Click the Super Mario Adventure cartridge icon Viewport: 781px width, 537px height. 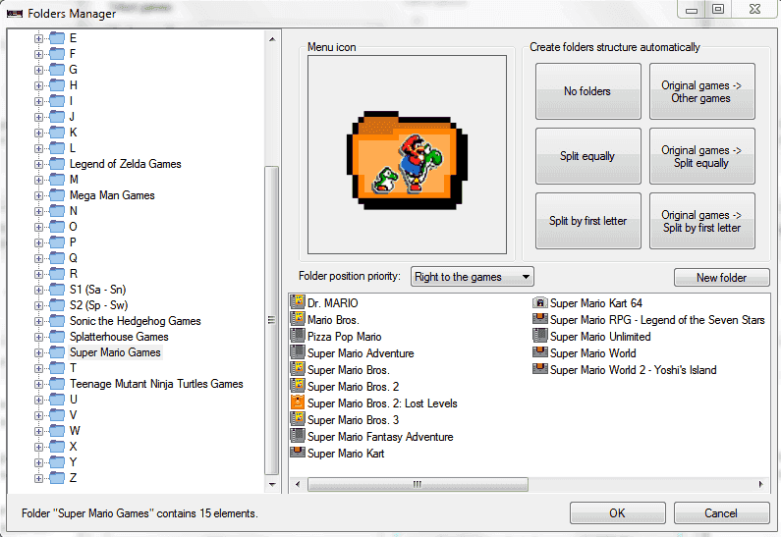click(x=298, y=352)
